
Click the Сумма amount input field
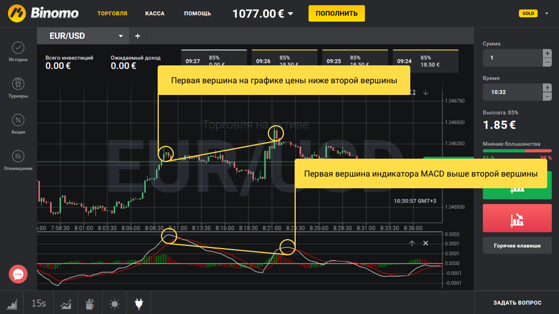(513, 58)
